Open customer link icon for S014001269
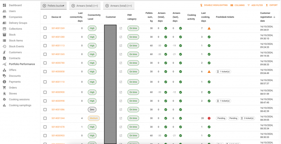281x144 pixels. click(x=121, y=28)
